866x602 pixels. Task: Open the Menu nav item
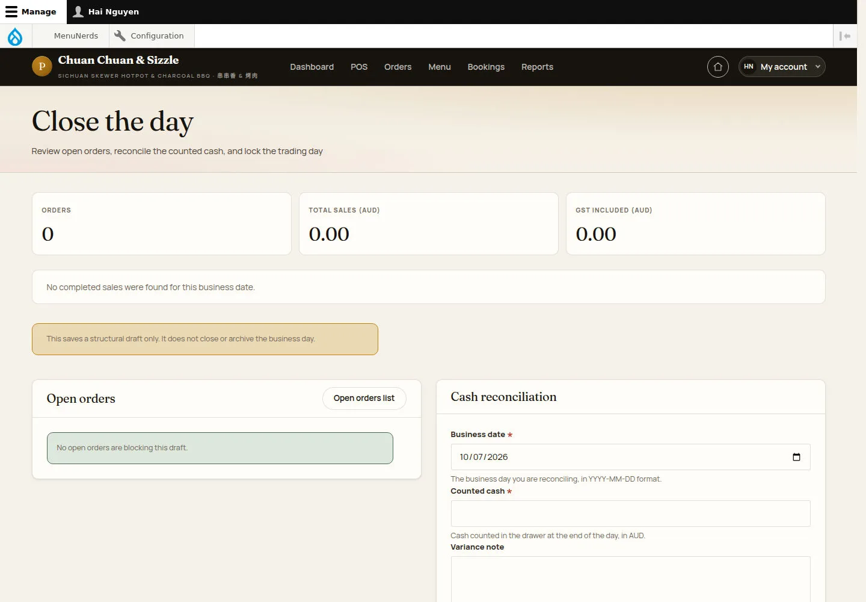tap(440, 67)
